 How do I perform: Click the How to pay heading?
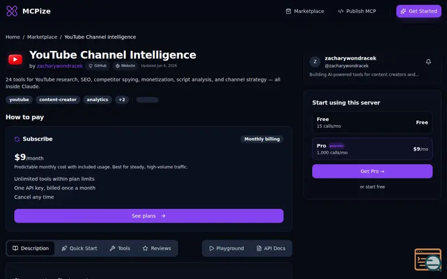[25, 117]
